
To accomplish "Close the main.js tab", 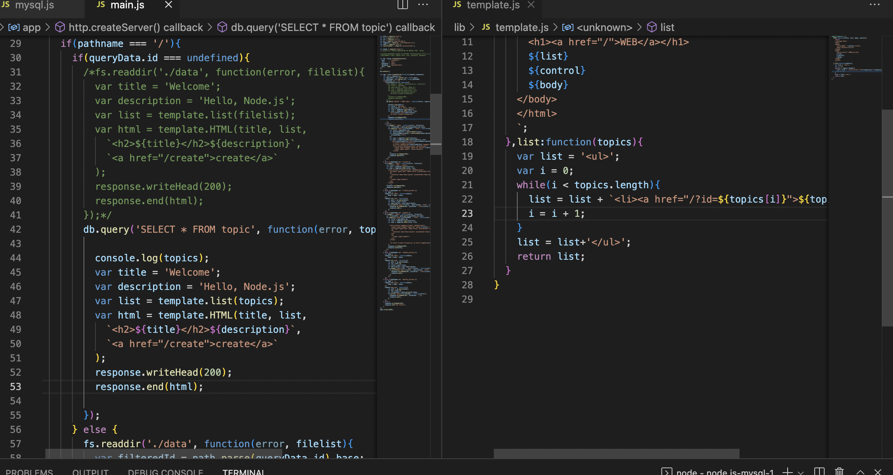I will [x=169, y=5].
